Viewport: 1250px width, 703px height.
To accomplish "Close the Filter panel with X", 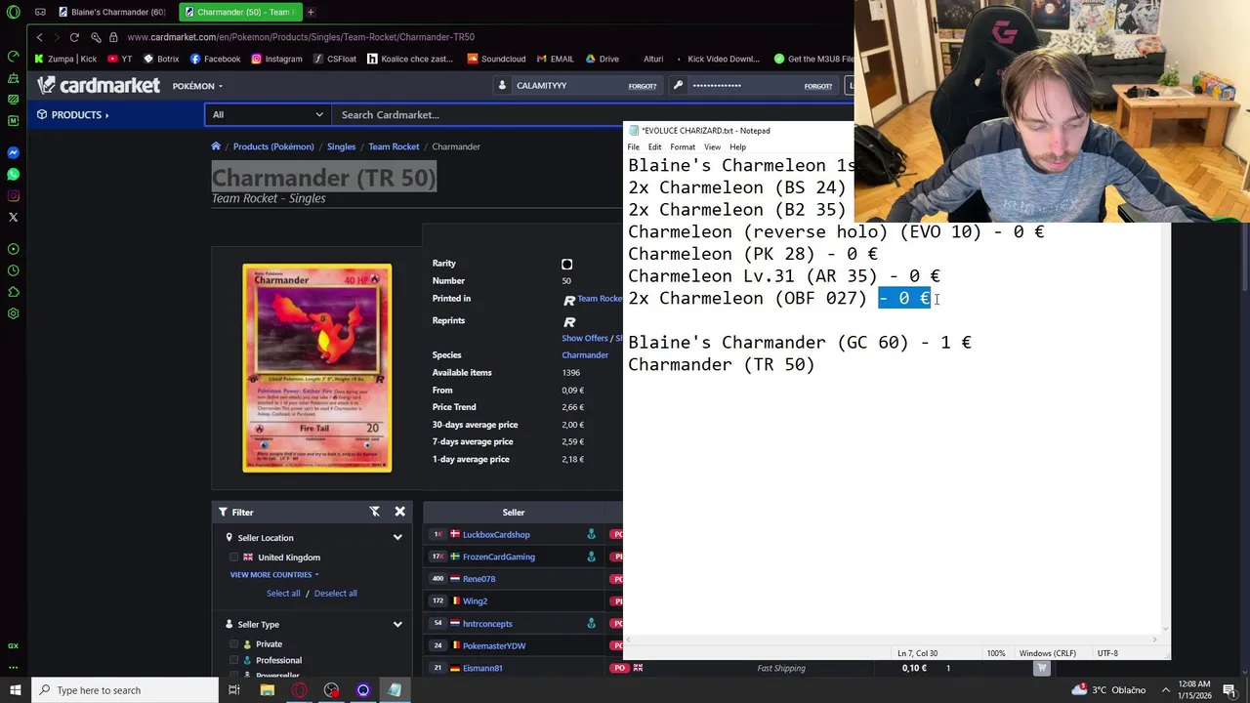I will [399, 512].
